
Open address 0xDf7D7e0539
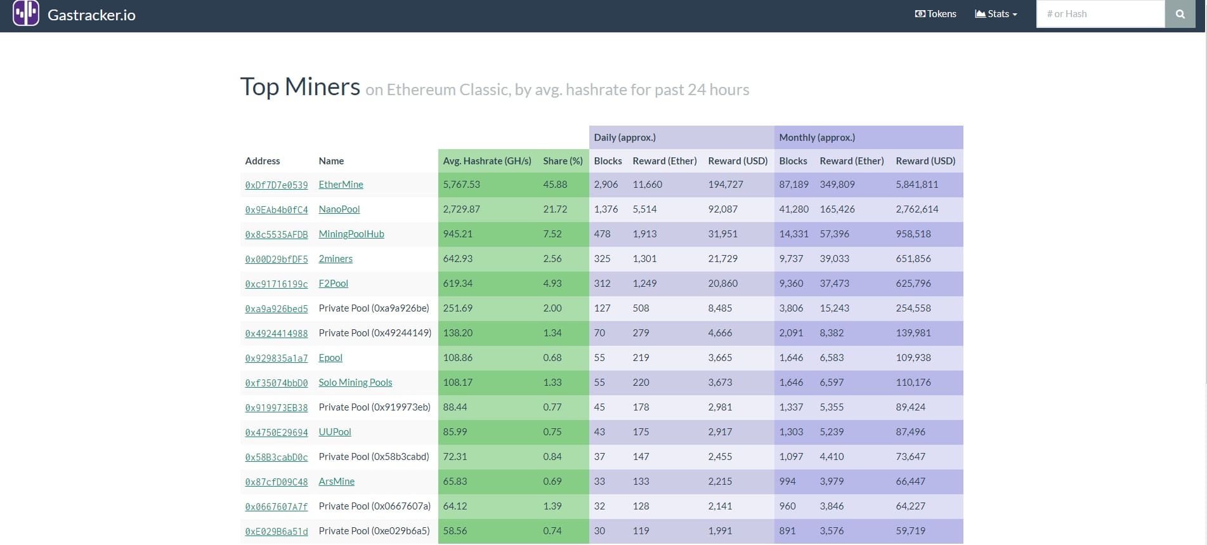[x=277, y=185]
